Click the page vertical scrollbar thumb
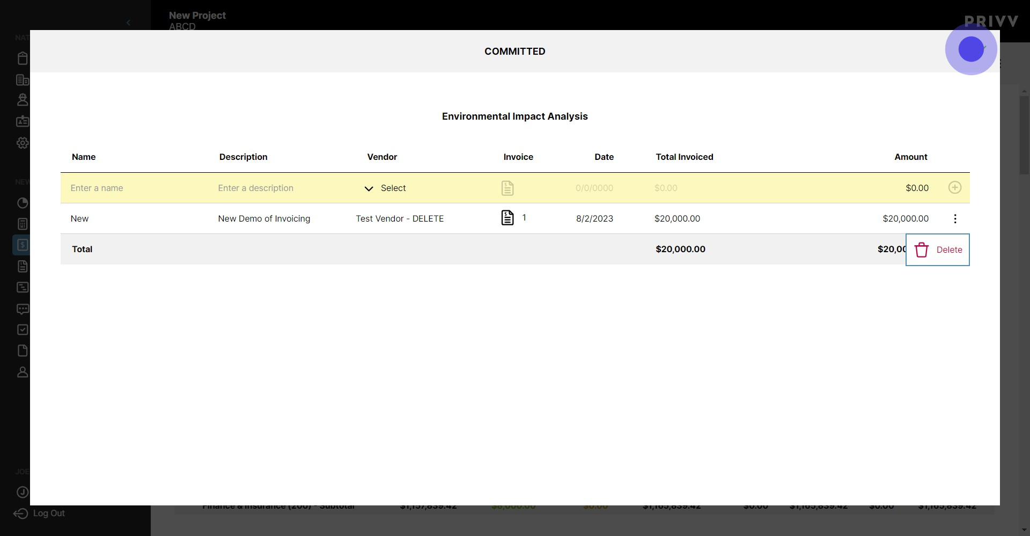Image resolution: width=1030 pixels, height=536 pixels. coord(1024,135)
